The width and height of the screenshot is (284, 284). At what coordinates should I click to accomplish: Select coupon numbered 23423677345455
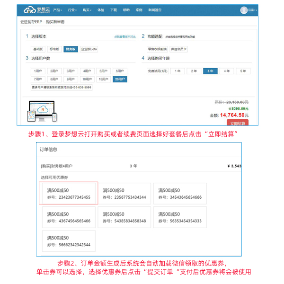69,194
